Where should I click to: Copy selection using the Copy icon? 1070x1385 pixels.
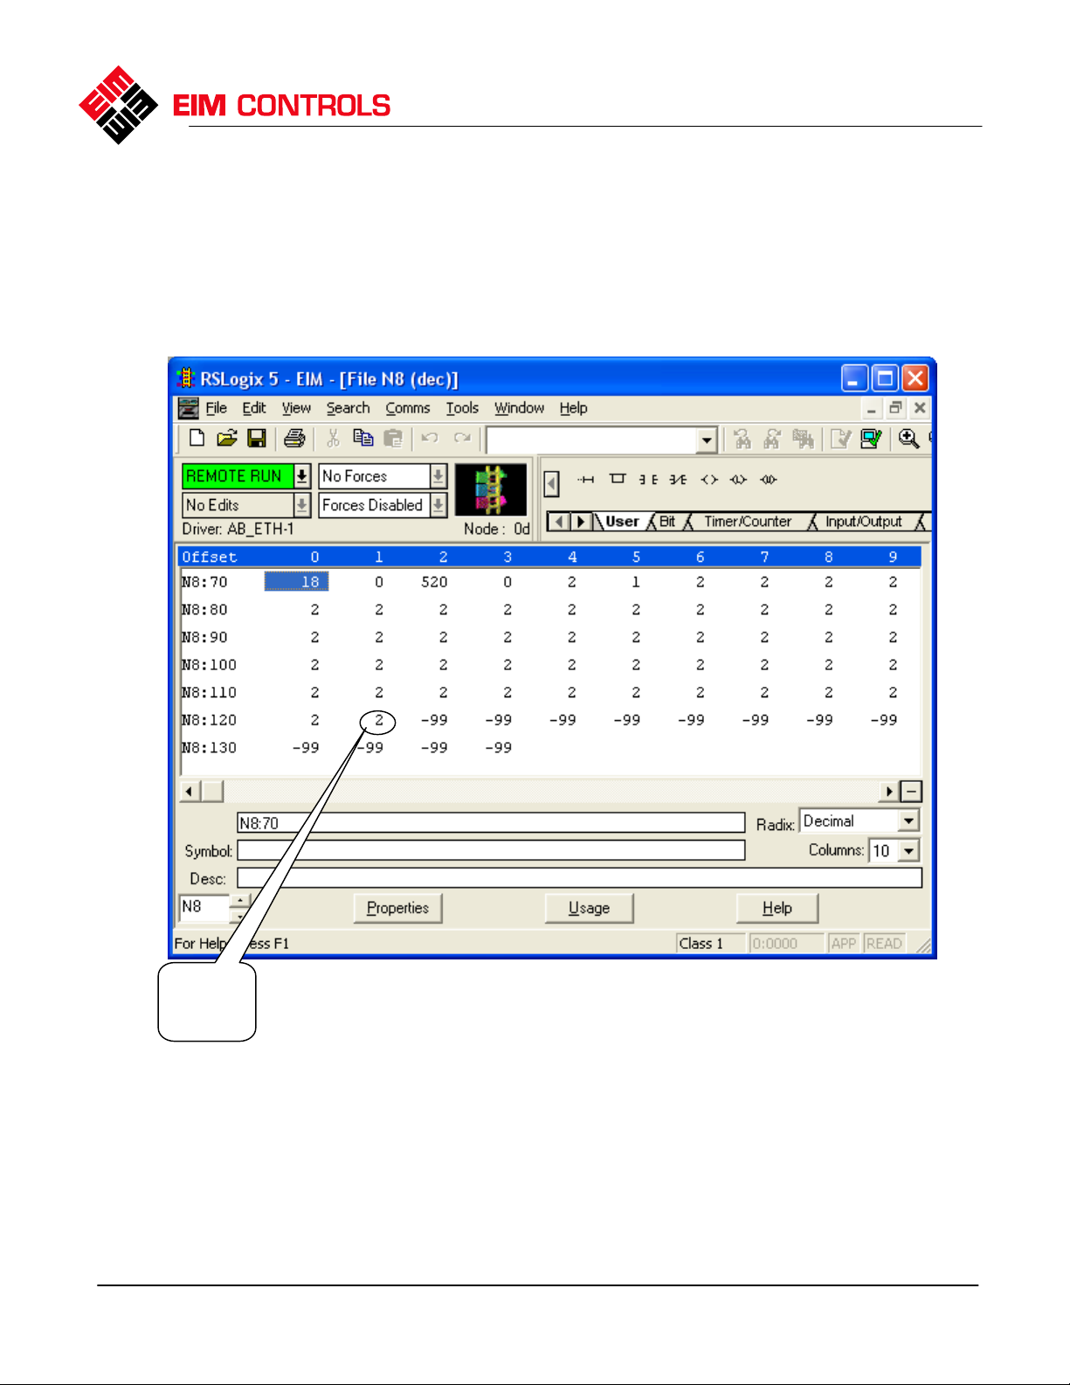362,439
